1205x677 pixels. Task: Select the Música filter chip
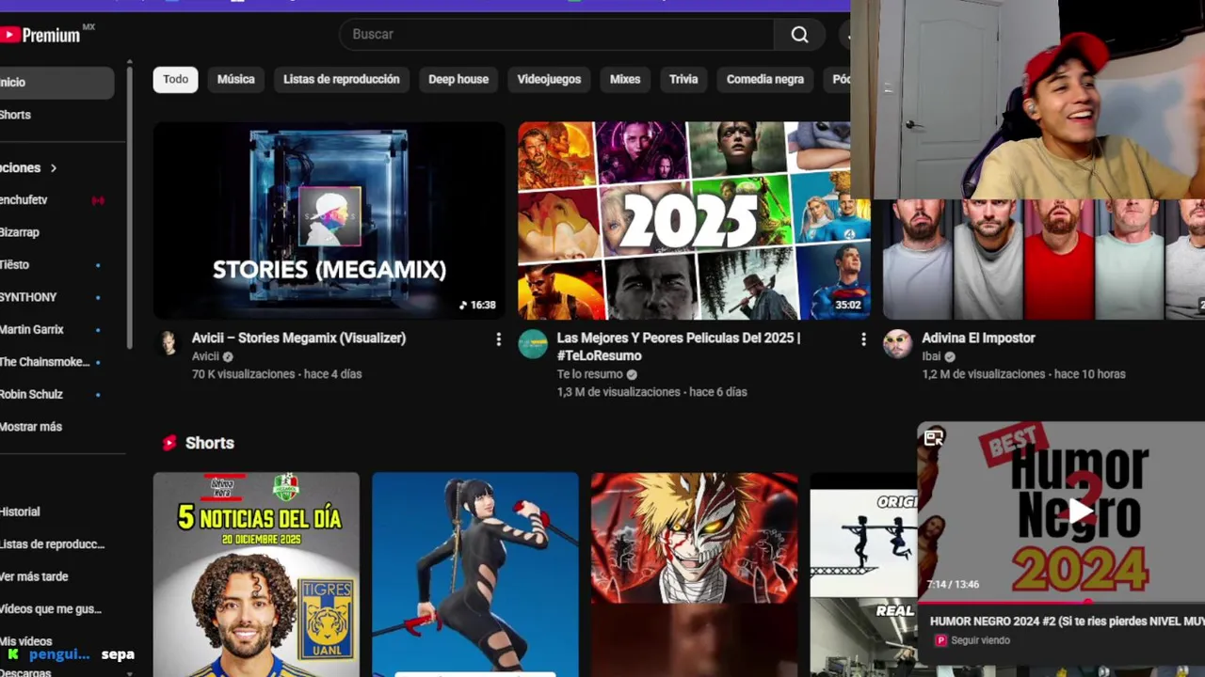[236, 80]
